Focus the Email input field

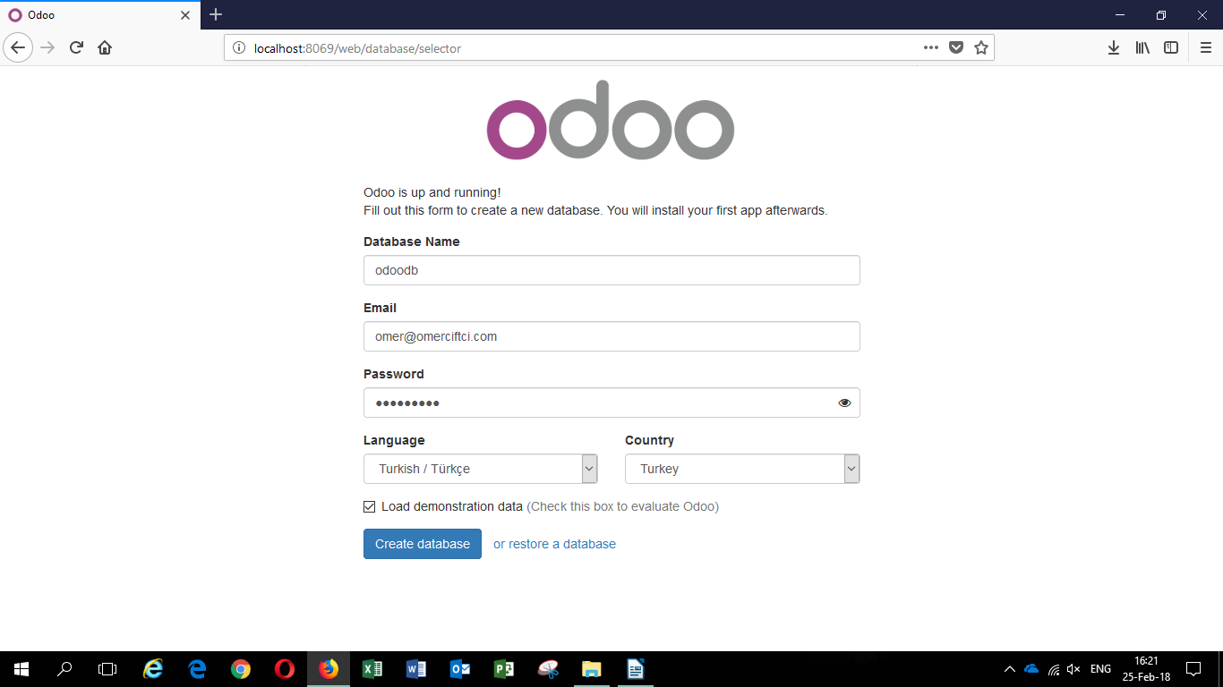click(x=611, y=336)
